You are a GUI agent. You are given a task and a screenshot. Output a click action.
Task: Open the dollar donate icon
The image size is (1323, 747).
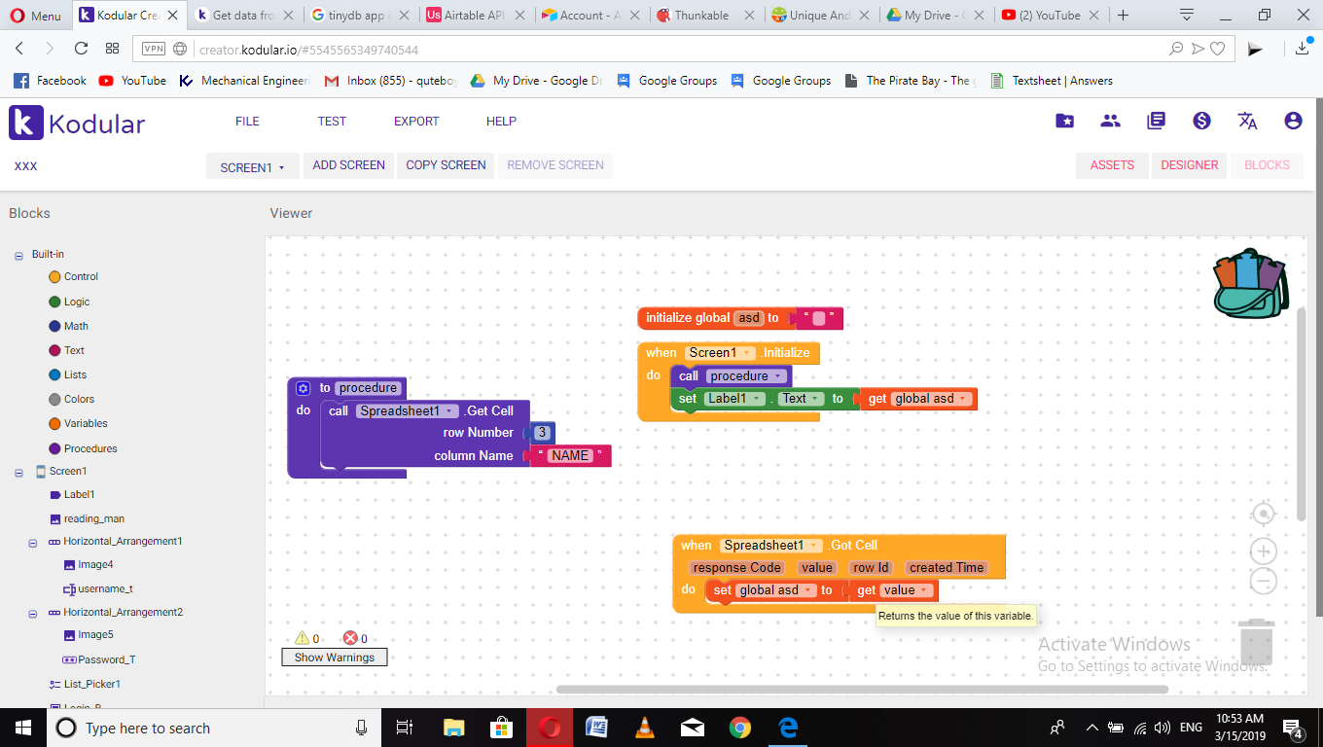(x=1201, y=121)
